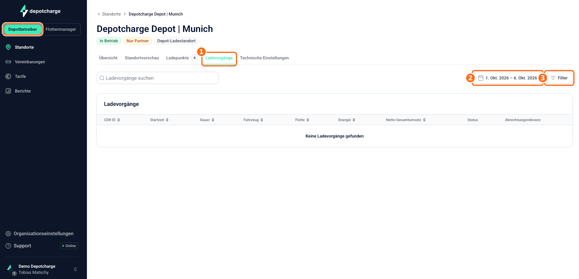Click the Online status badge
This screenshot has width=579, height=279.
coord(69,246)
